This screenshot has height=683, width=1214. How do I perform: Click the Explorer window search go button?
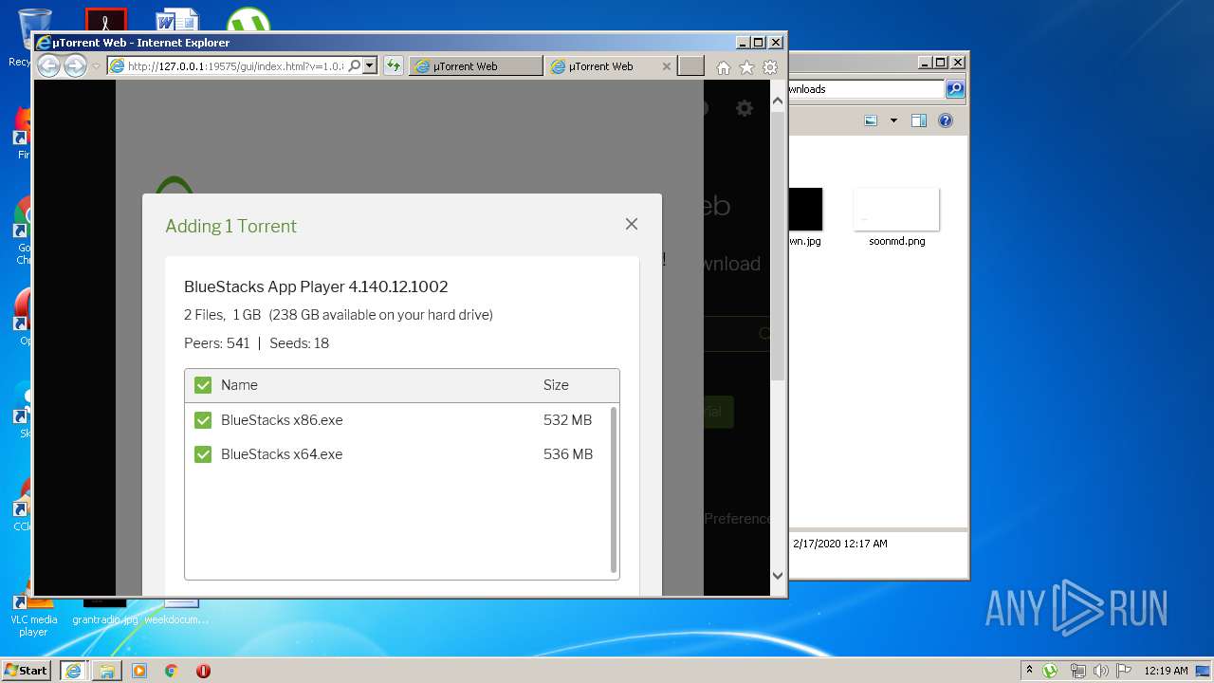955,89
